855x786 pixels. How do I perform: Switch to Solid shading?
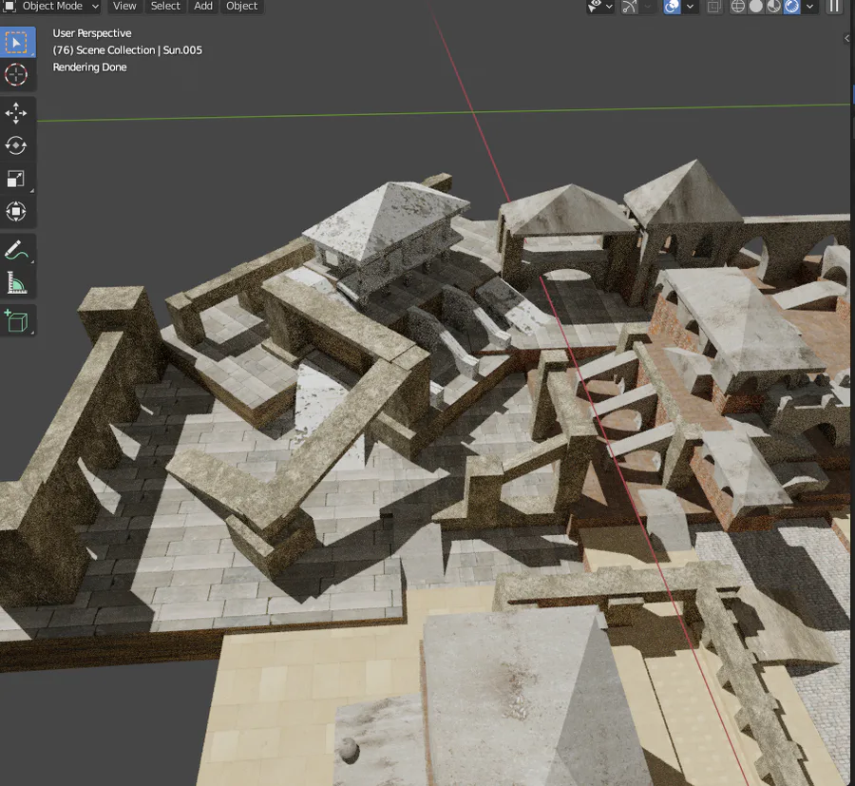(x=756, y=7)
